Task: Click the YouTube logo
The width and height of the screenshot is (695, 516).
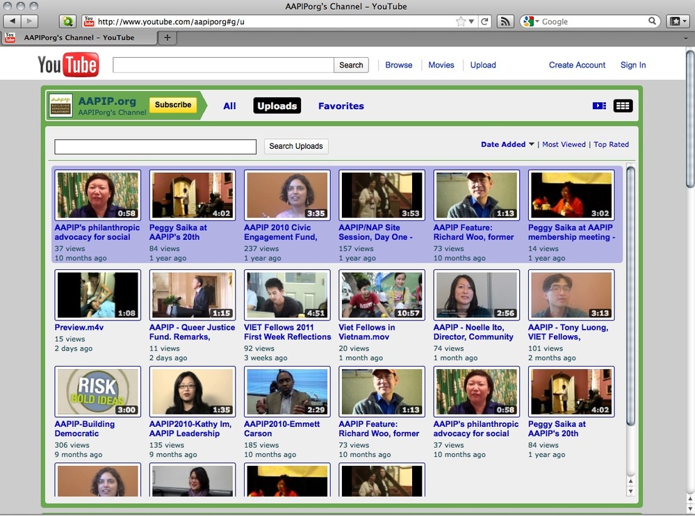Action: pyautogui.click(x=68, y=65)
